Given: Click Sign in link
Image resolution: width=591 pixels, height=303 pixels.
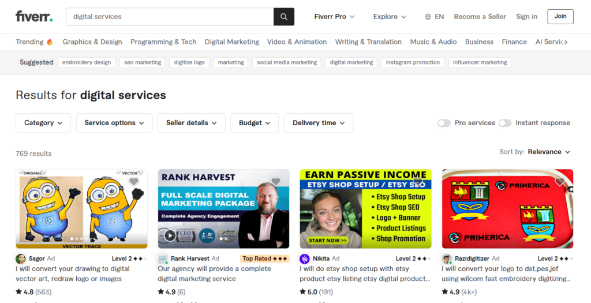Looking at the screenshot, I should pyautogui.click(x=526, y=17).
